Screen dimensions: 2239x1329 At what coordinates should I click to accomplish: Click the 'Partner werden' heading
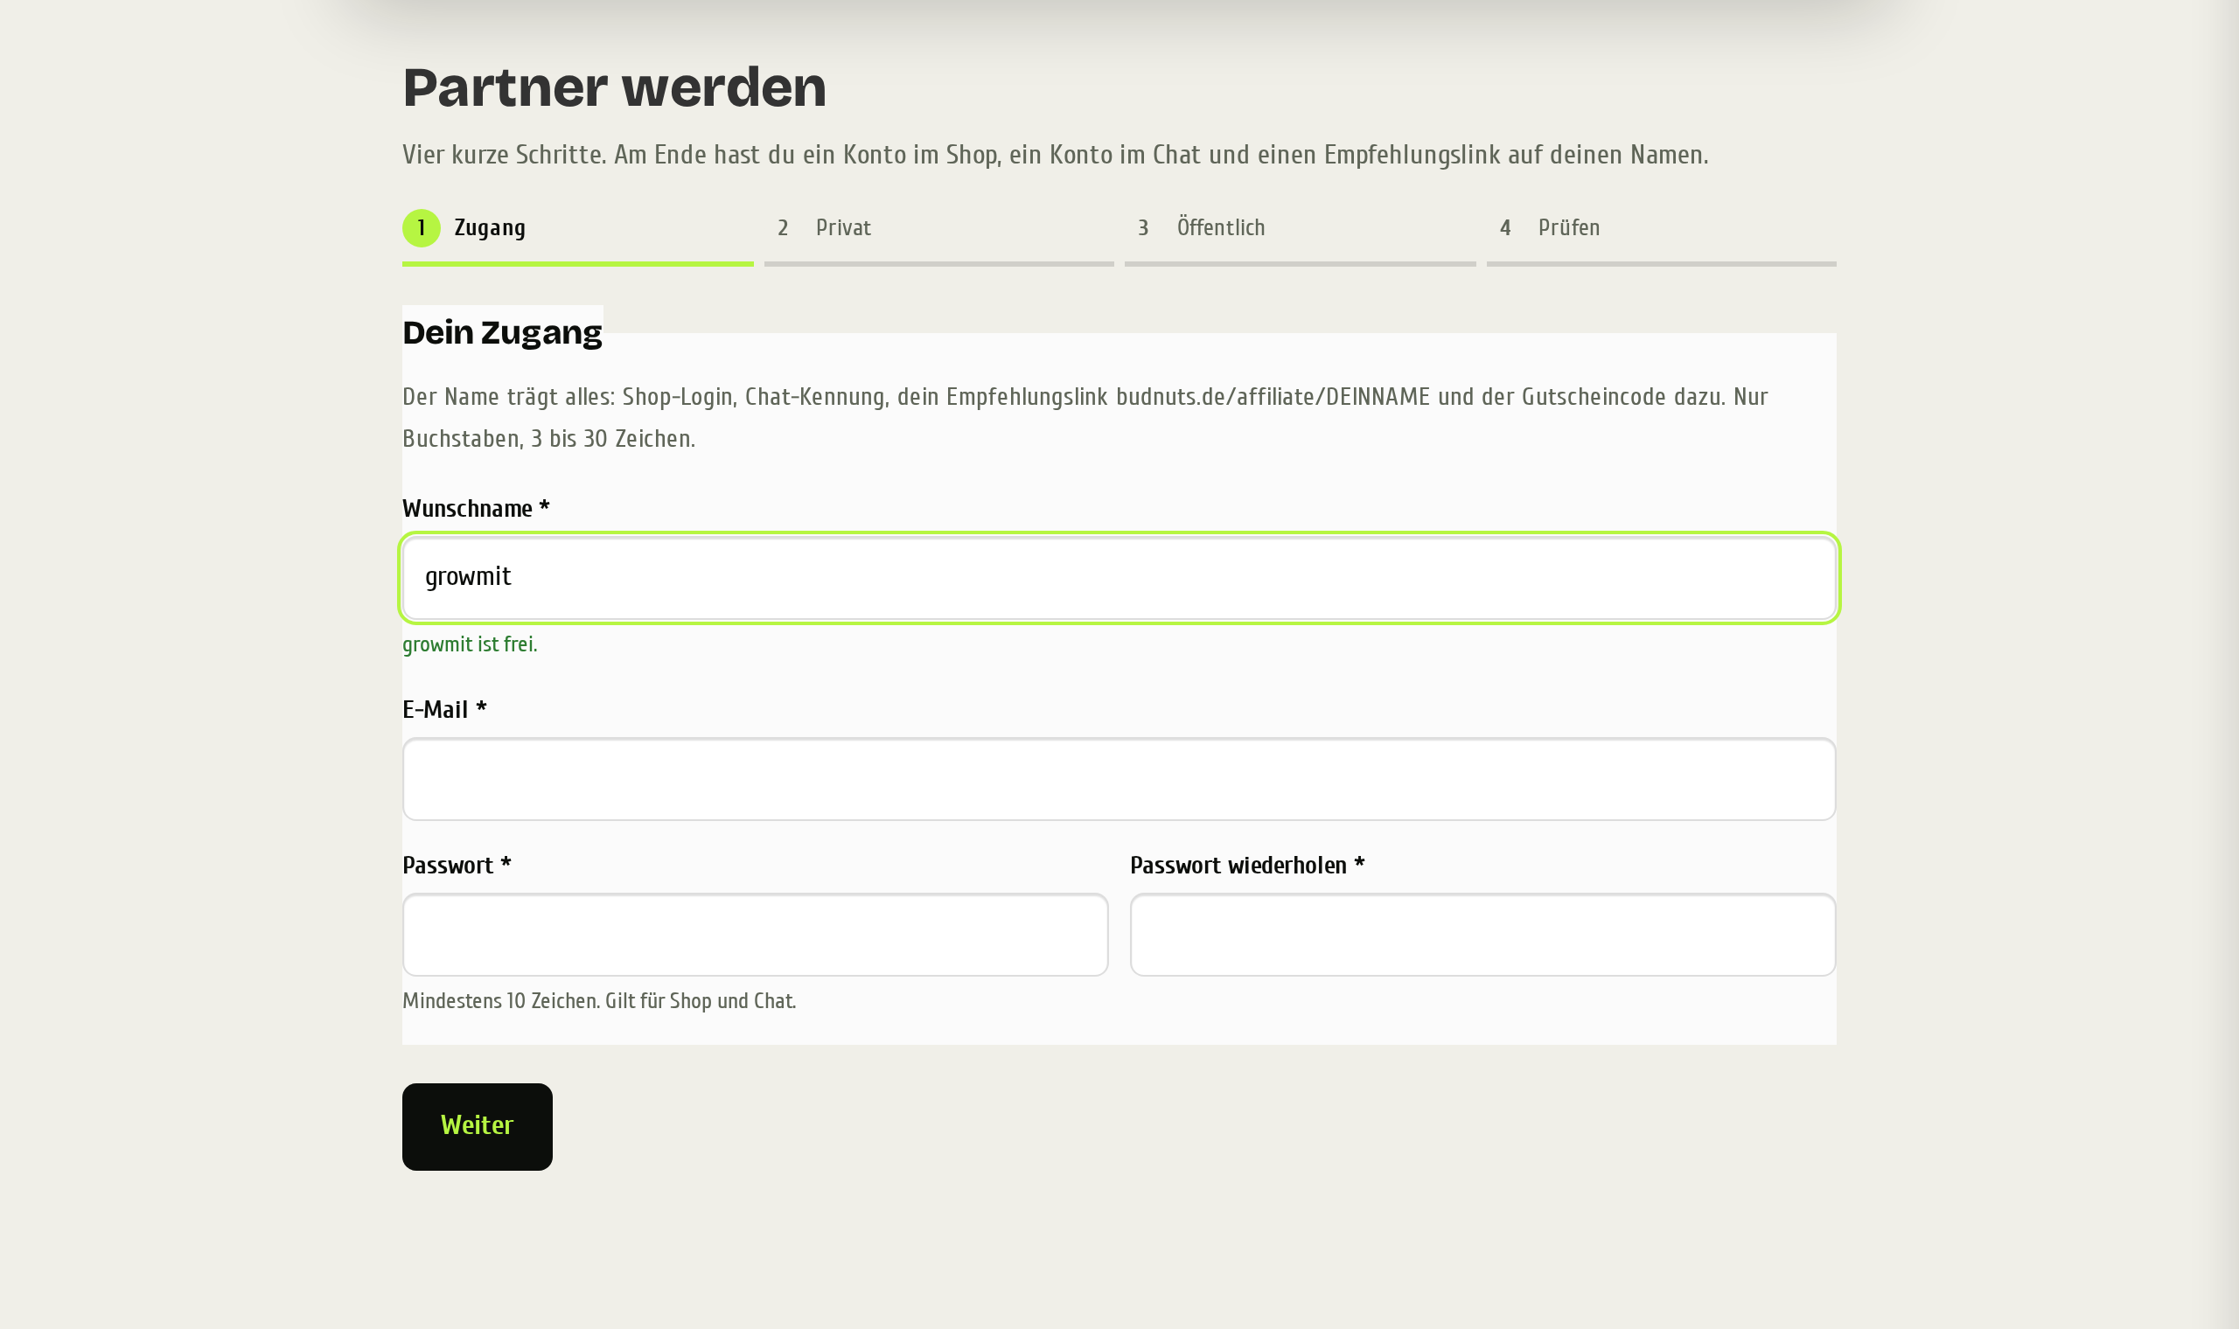614,87
